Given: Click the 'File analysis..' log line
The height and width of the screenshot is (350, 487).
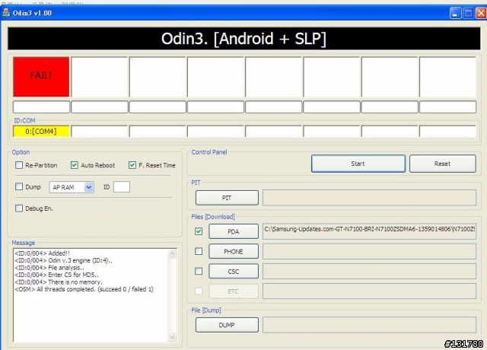Looking at the screenshot, I should point(49,268).
